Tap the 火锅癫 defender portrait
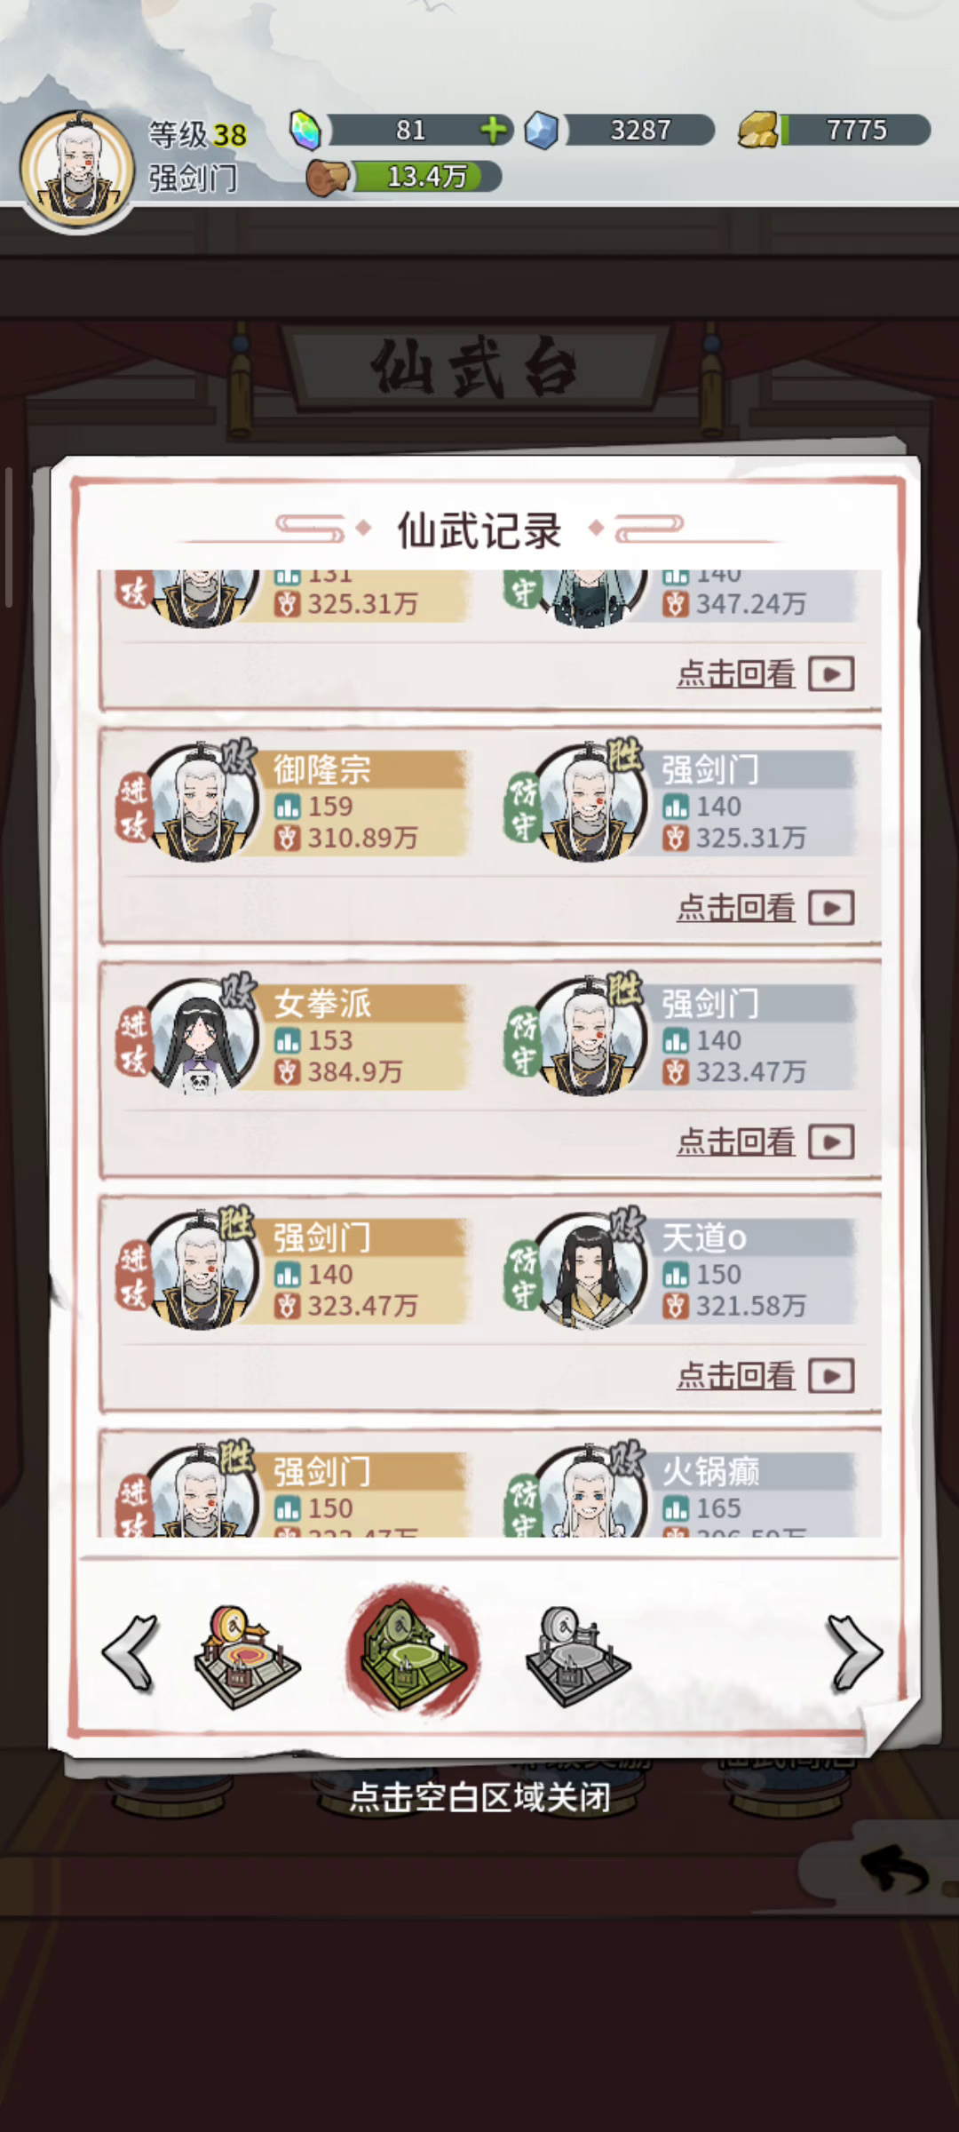The height and width of the screenshot is (2132, 959). [x=589, y=1492]
